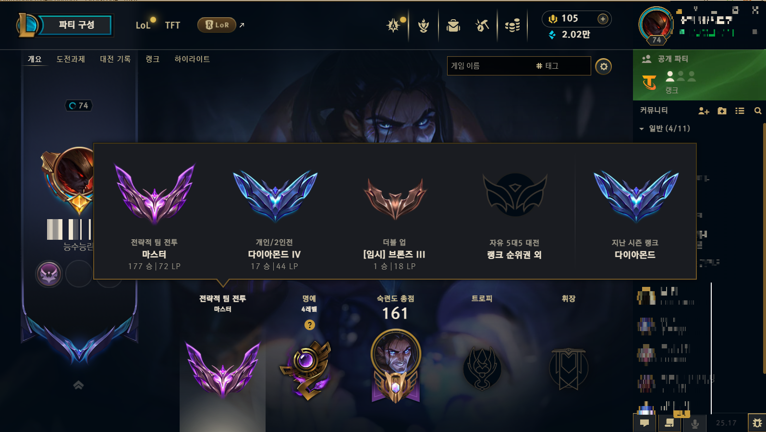Toggle the microphone mute button
Screen dimensions: 766x432
(x=694, y=423)
